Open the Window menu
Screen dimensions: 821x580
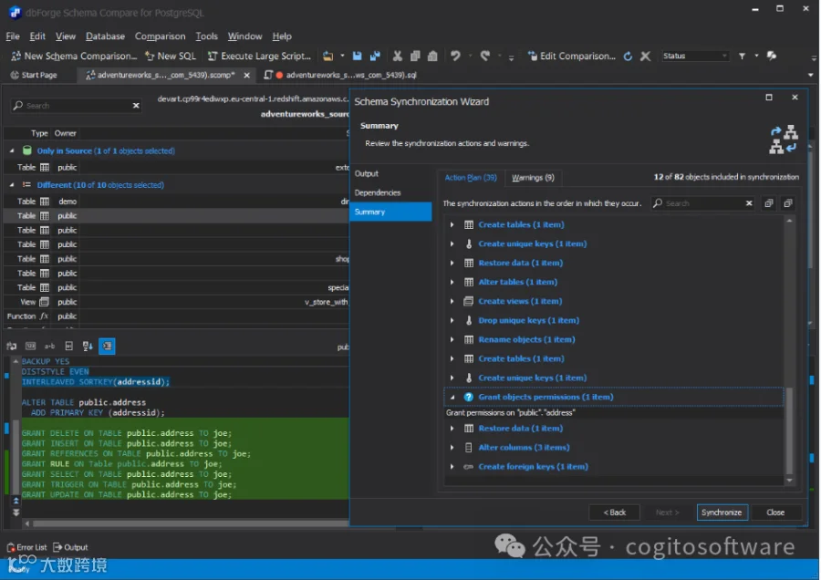point(244,36)
